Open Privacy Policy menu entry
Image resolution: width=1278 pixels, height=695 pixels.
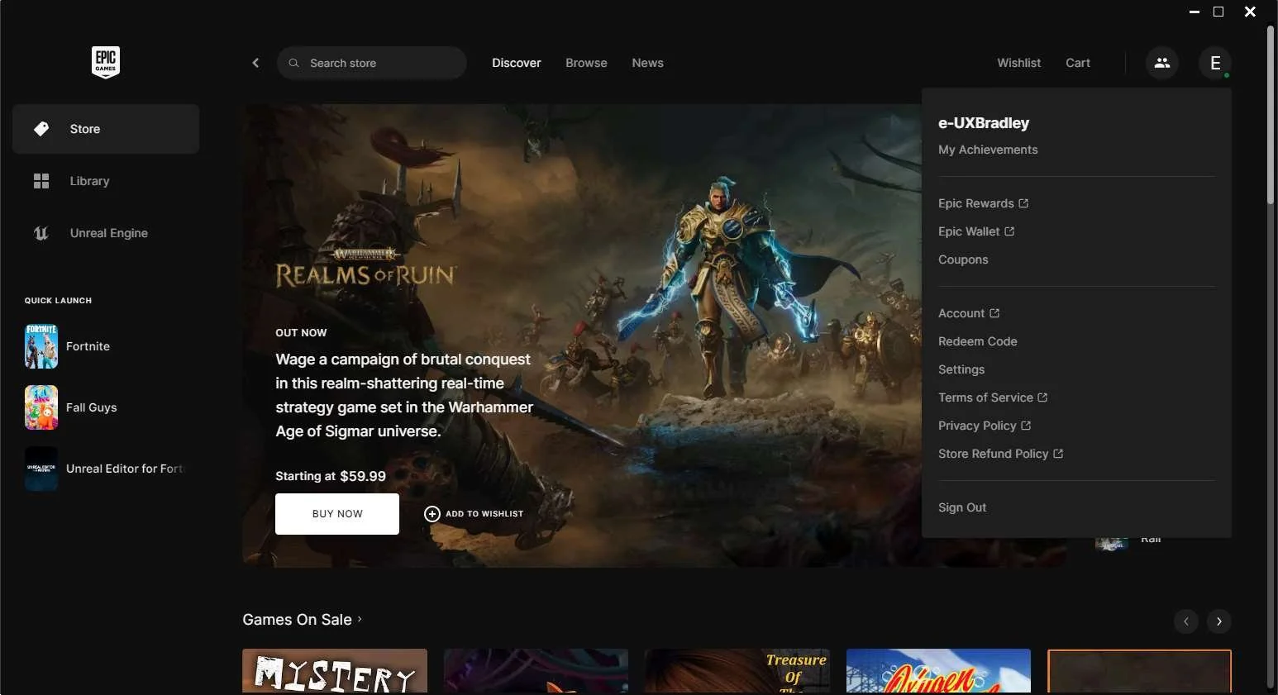(985, 426)
